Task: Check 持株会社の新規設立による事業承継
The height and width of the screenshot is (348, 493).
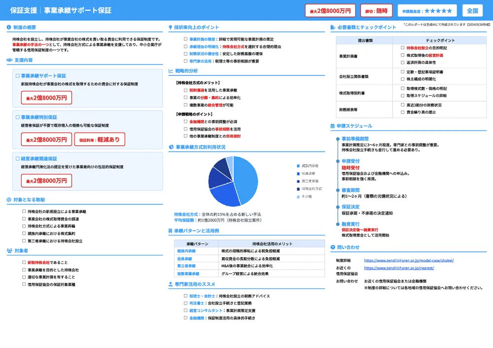Action: click(23, 211)
